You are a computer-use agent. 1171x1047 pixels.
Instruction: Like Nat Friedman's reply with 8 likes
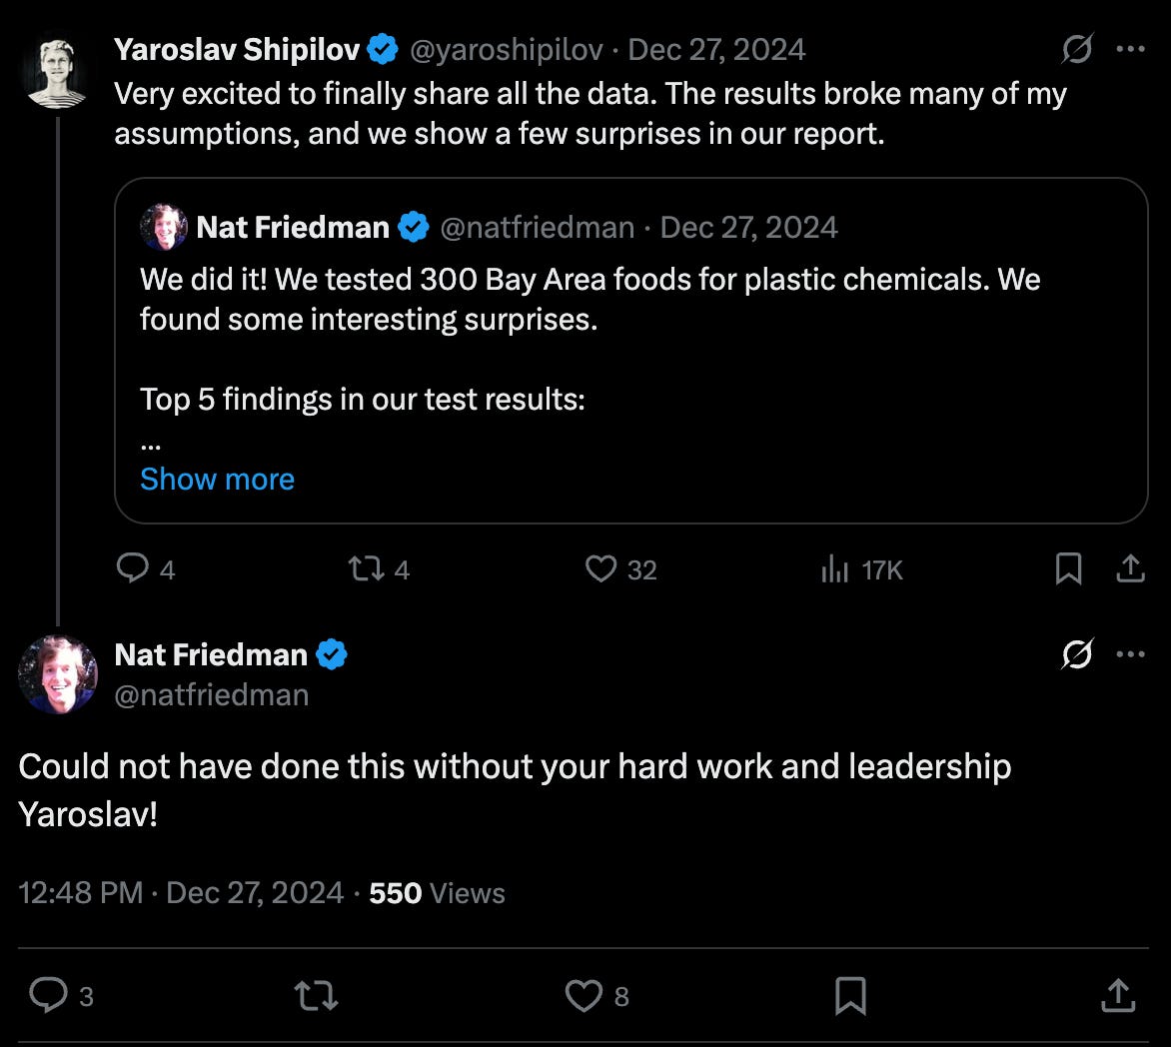(x=583, y=995)
